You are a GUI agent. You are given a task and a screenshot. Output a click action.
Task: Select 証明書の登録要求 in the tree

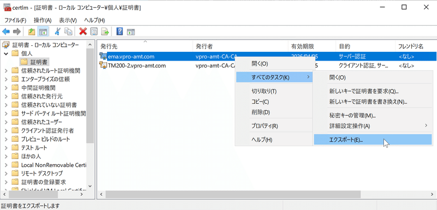pyautogui.click(x=44, y=182)
